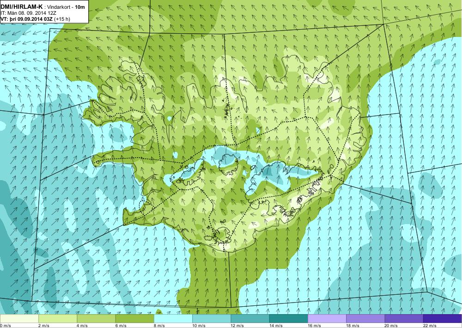Select the "4 m/s" legend label
The width and height of the screenshot is (462, 328).
(x=83, y=326)
